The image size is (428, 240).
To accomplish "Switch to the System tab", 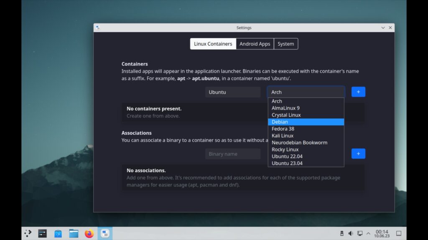I will 286,44.
